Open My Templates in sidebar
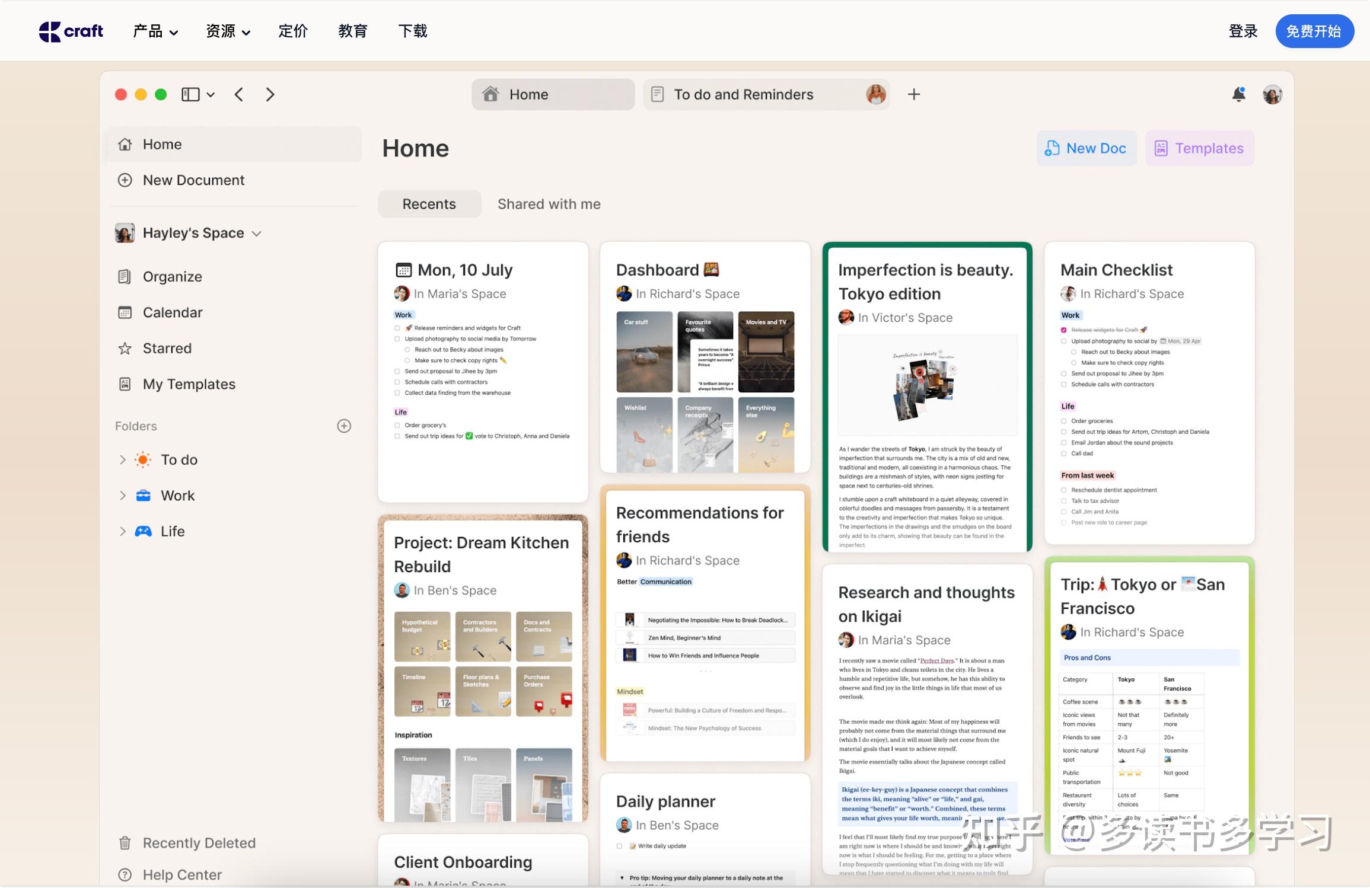Screen dimensions: 1370x888 (189, 384)
